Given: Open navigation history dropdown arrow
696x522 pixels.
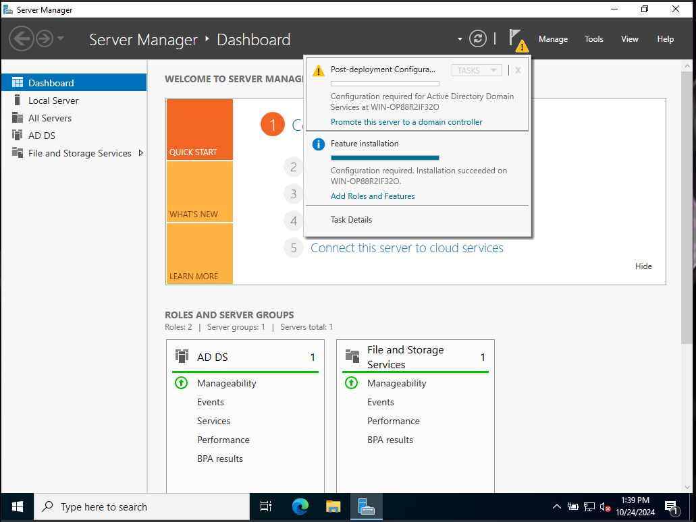Looking at the screenshot, I should tap(61, 38).
